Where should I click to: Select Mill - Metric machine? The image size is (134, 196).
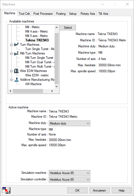pyautogui.click(x=32, y=27)
